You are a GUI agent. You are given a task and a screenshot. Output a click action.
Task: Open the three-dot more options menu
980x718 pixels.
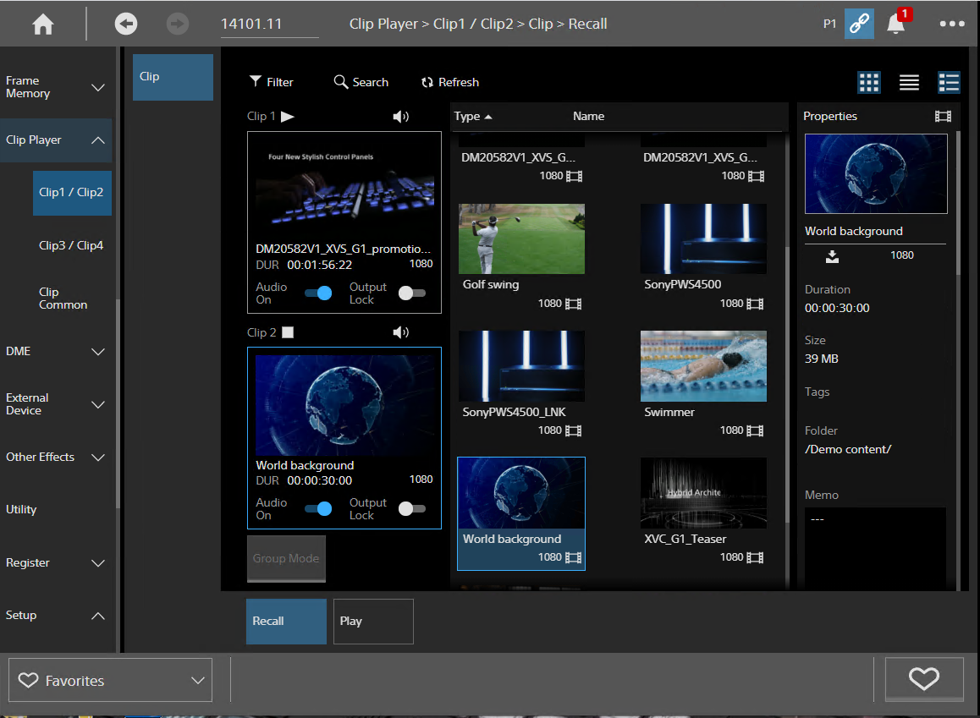pyautogui.click(x=952, y=24)
